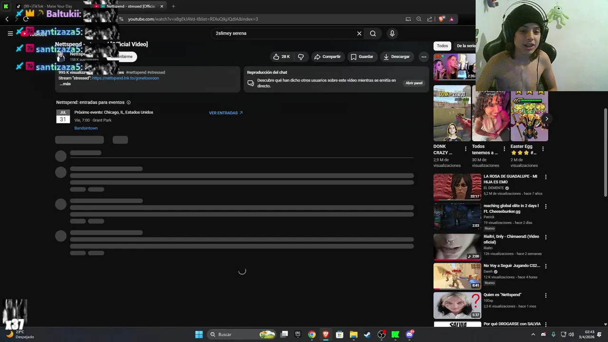Switch to the TikTok - Make Your Day tab
This screenshot has height=342, width=608.
[x=47, y=6]
